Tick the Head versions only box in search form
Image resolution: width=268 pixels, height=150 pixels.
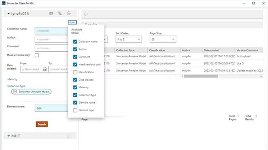(37, 55)
